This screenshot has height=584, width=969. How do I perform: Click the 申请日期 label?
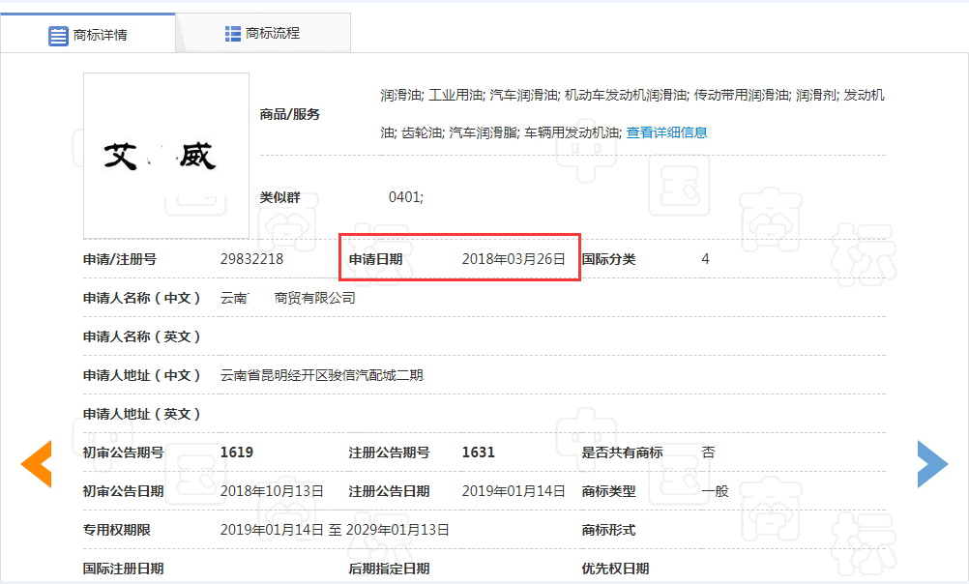(376, 259)
